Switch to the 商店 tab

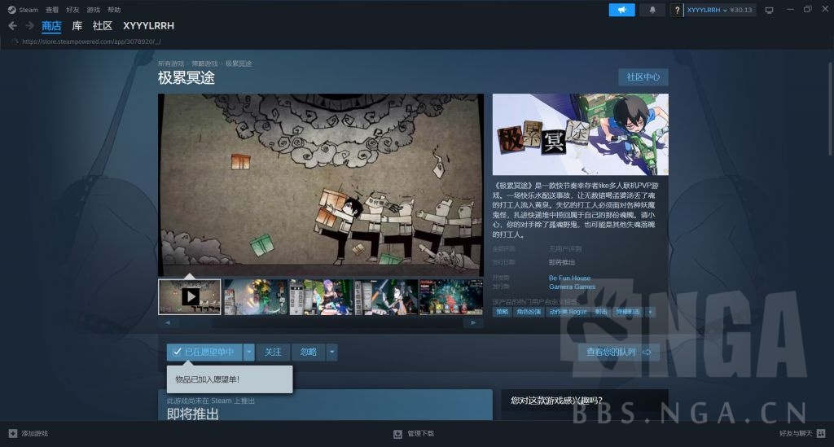(51, 25)
